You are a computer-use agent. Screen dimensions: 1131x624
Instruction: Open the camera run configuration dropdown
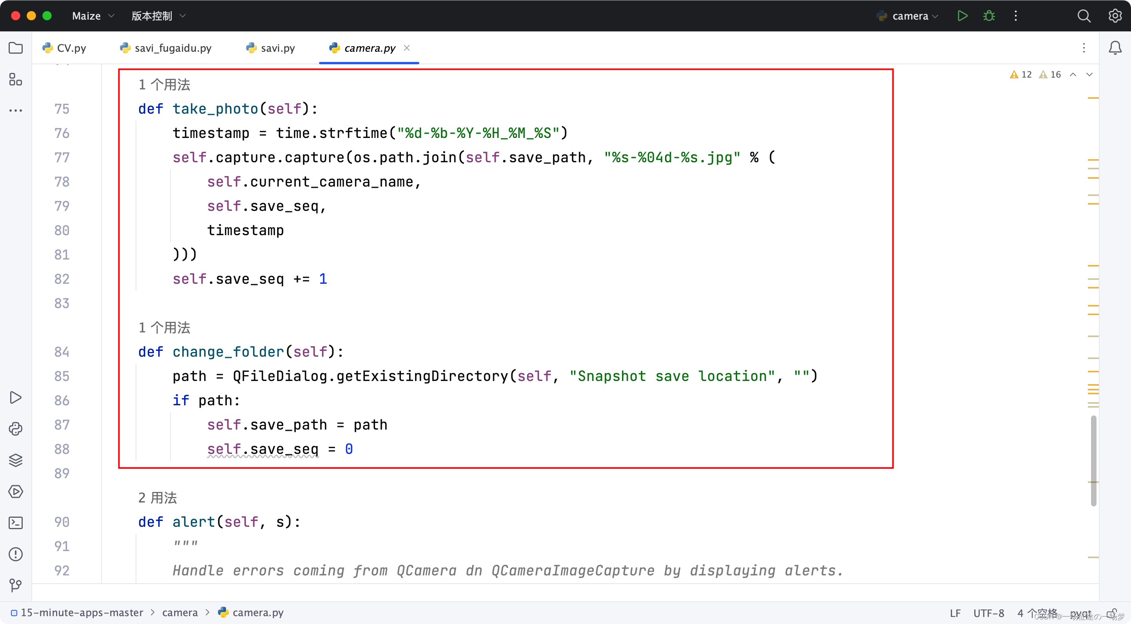(x=911, y=16)
